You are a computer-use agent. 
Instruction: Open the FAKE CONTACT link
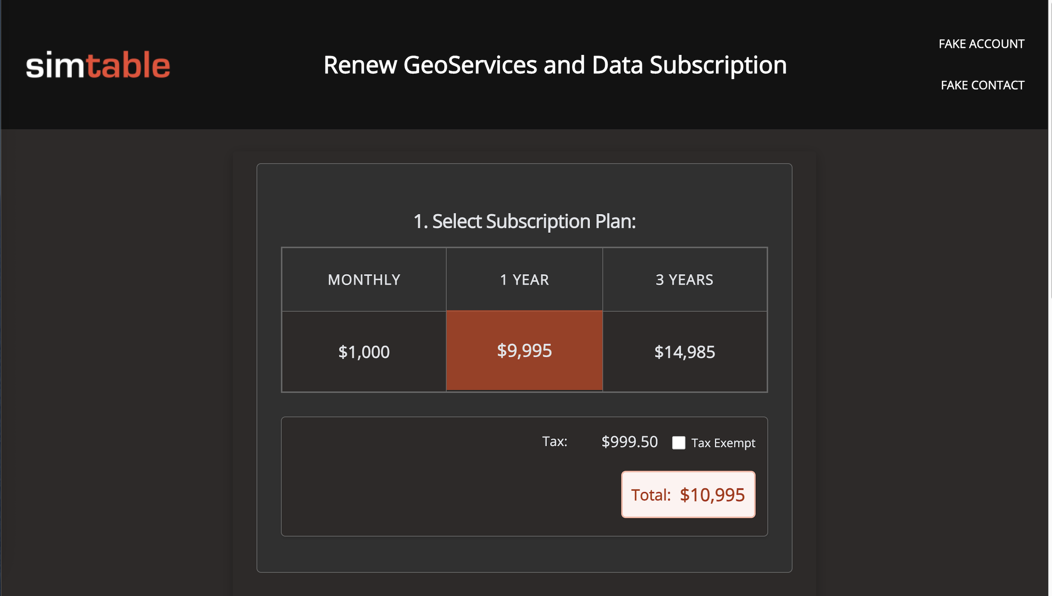pos(982,85)
